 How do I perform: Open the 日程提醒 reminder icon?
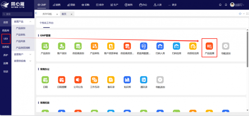coord(62,80)
